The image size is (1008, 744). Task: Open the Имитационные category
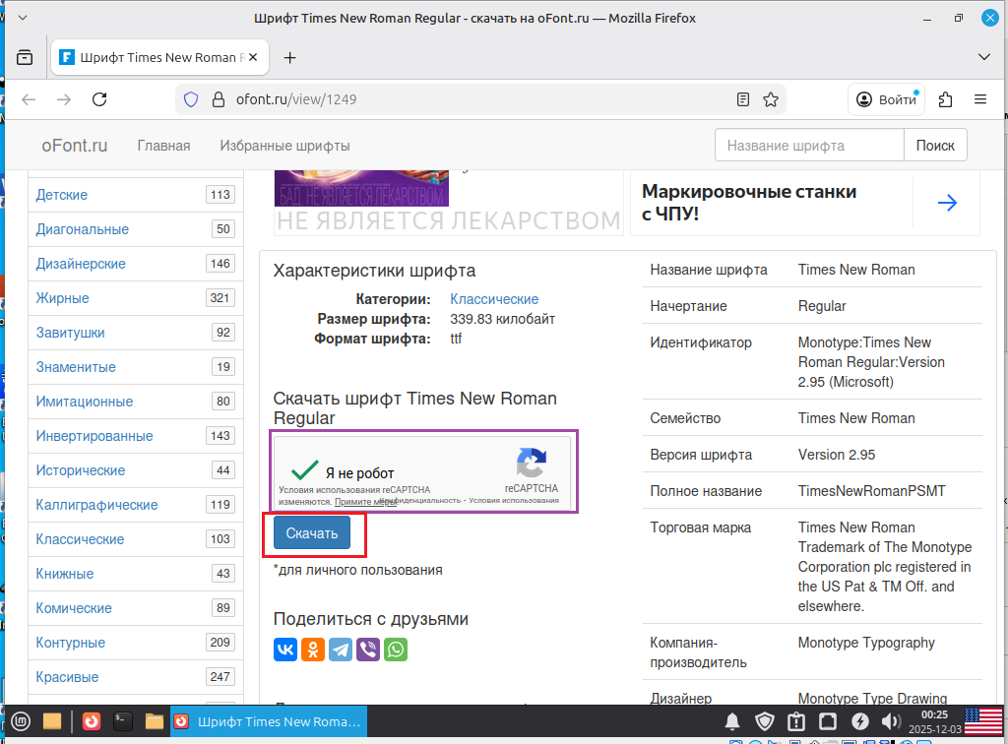coord(85,402)
